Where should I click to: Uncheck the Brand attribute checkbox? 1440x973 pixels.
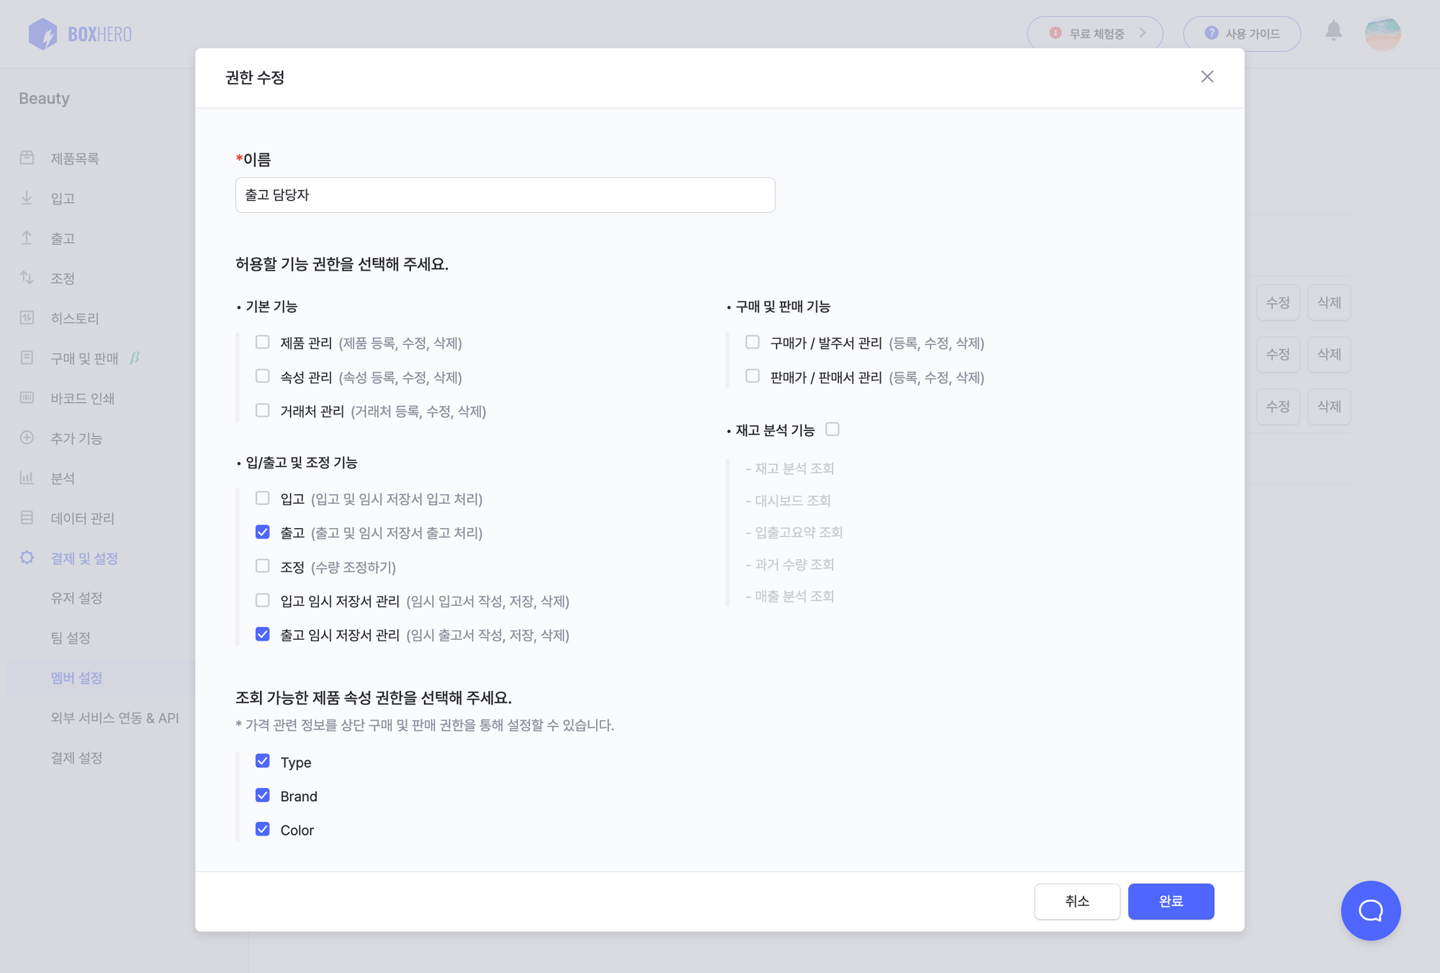(x=263, y=795)
